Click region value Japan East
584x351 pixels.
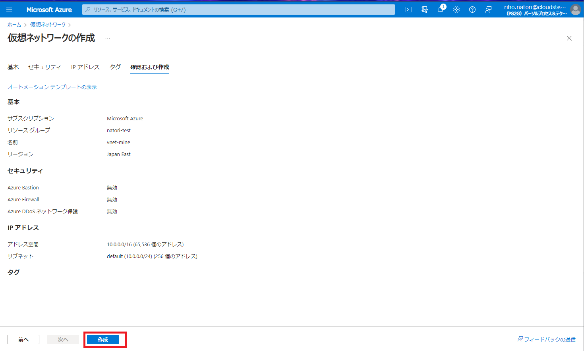118,154
